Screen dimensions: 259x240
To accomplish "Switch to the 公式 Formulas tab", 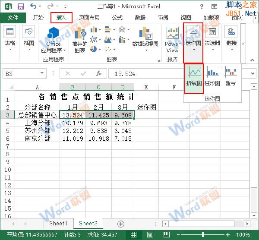I will [x=117, y=18].
